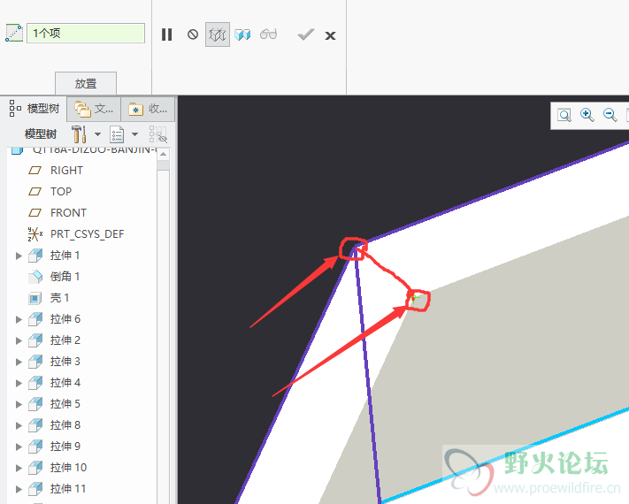Expand the 拉伸 6 feature
Viewport: 629px width, 504px height.
19,319
